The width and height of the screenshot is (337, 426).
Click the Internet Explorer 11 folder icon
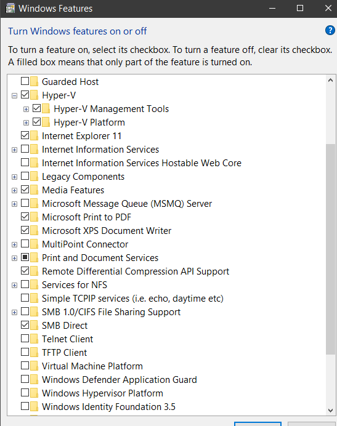pos(34,135)
